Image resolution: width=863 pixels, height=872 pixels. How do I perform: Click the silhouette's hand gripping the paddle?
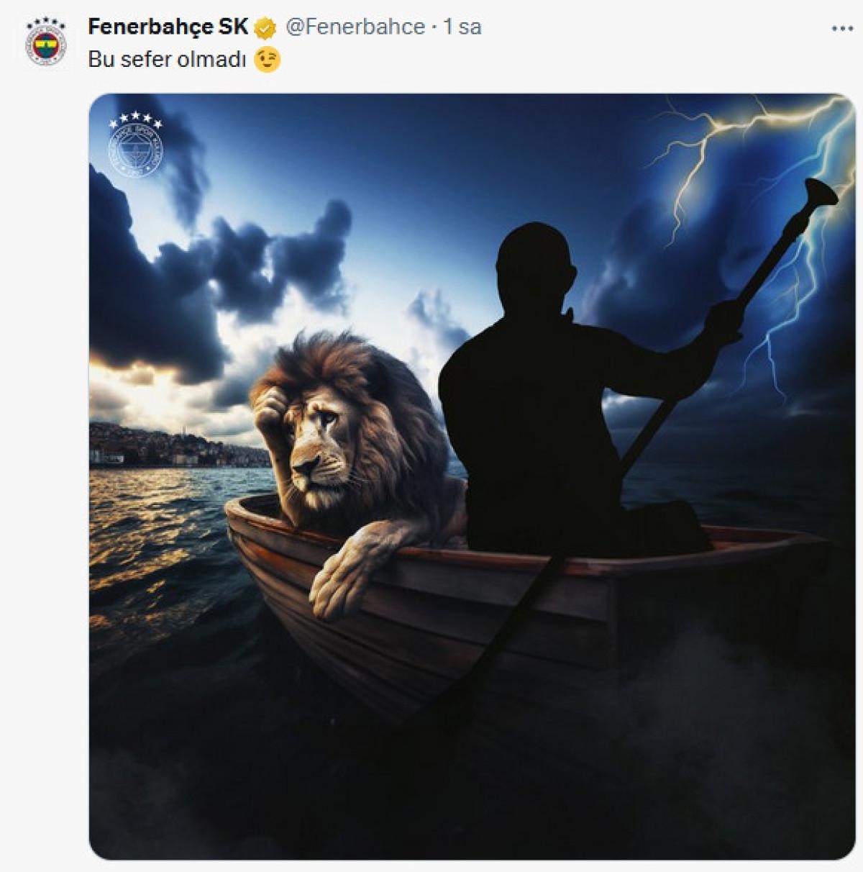click(x=724, y=317)
